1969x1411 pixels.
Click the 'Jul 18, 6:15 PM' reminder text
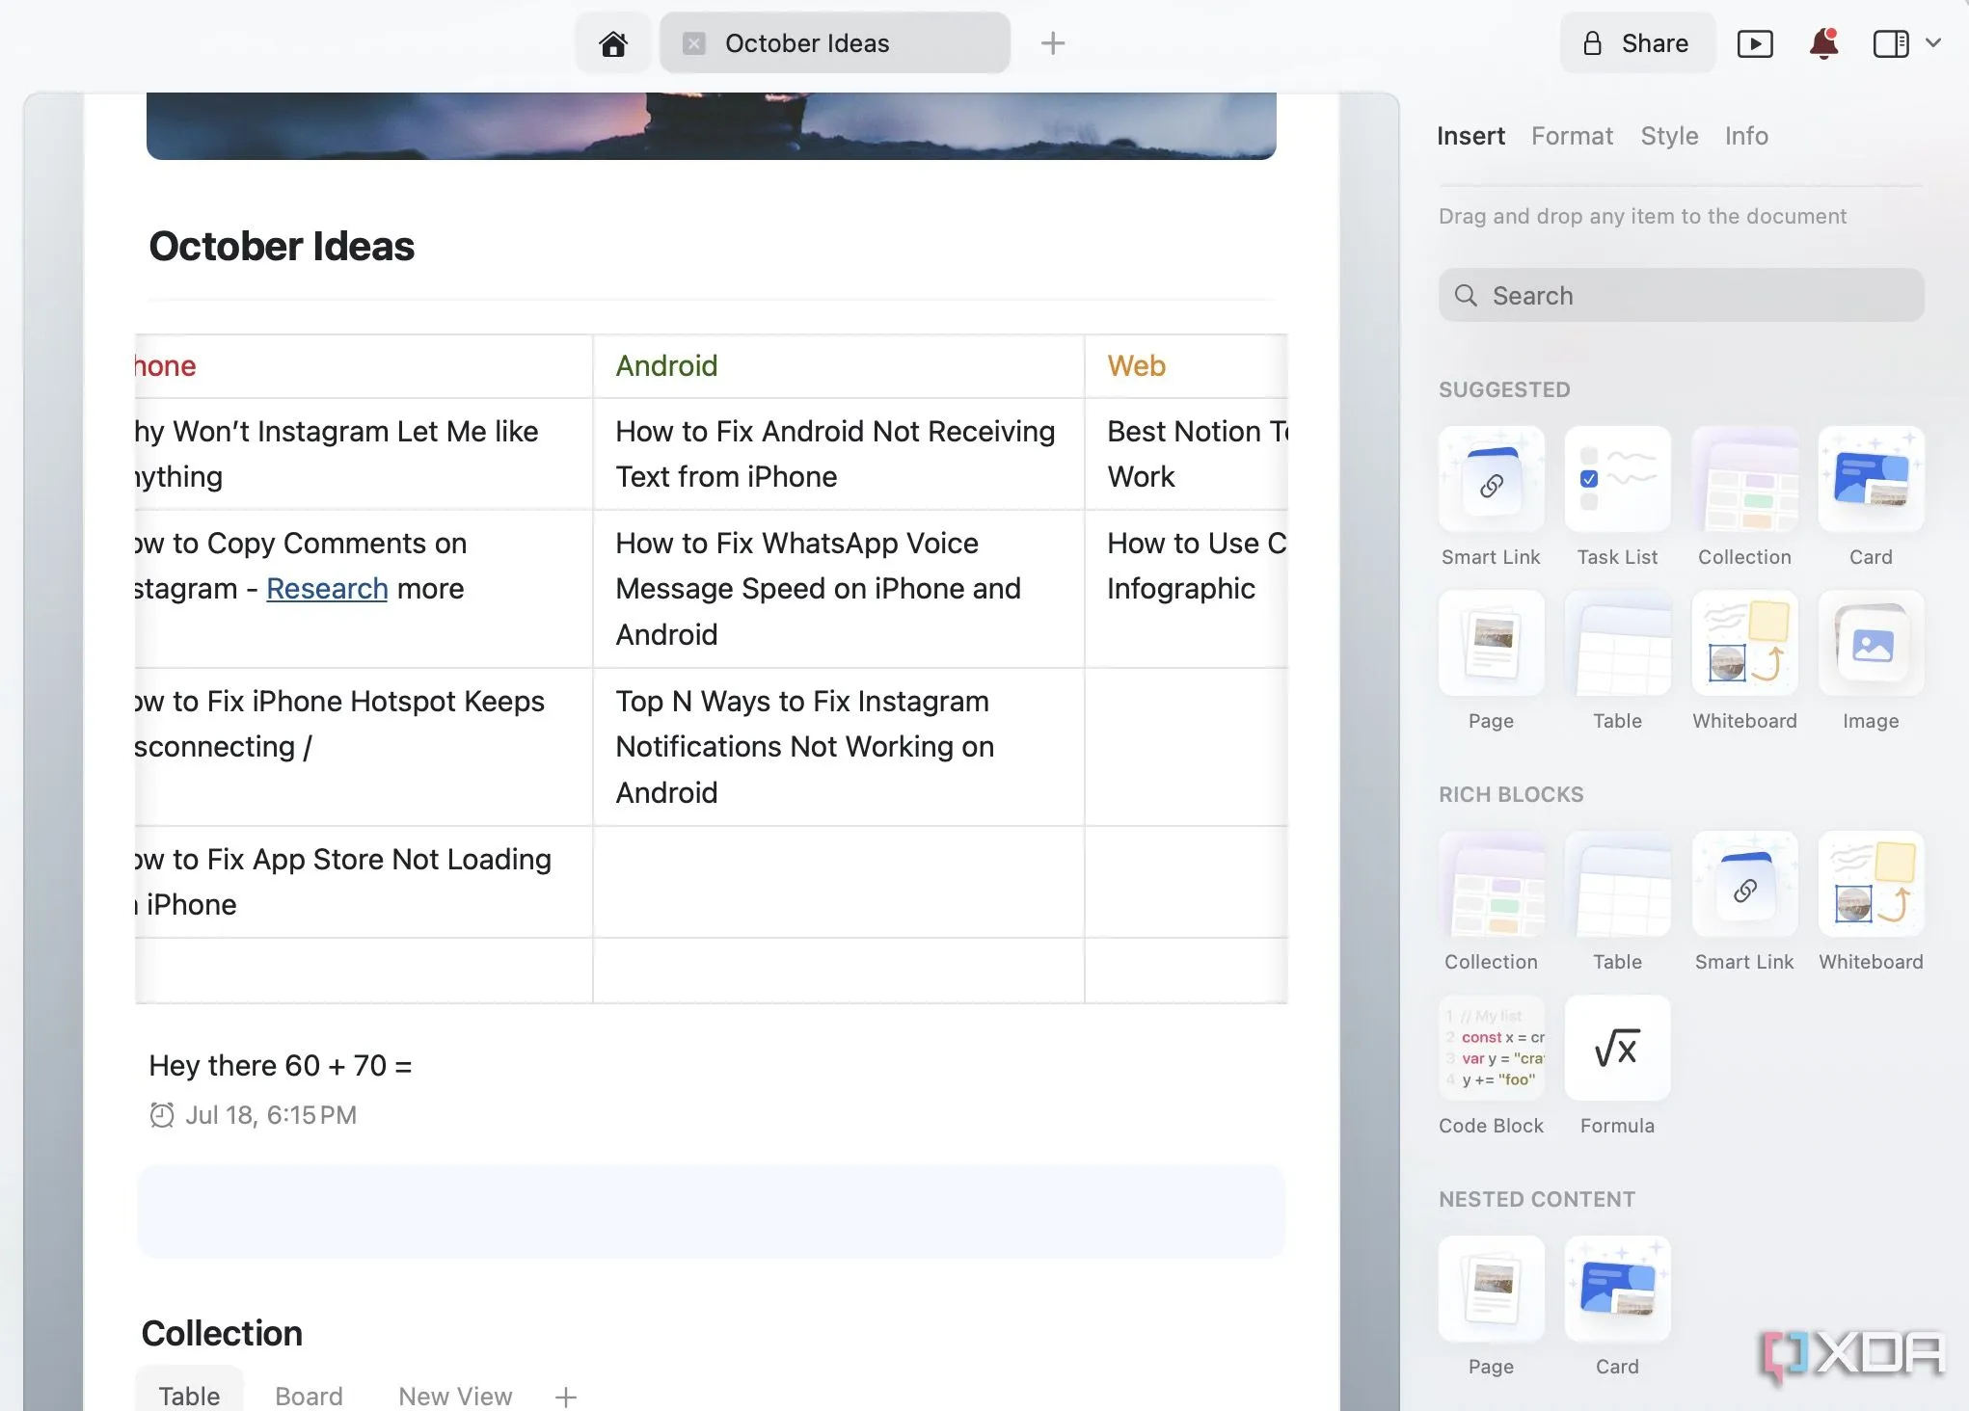point(271,1115)
